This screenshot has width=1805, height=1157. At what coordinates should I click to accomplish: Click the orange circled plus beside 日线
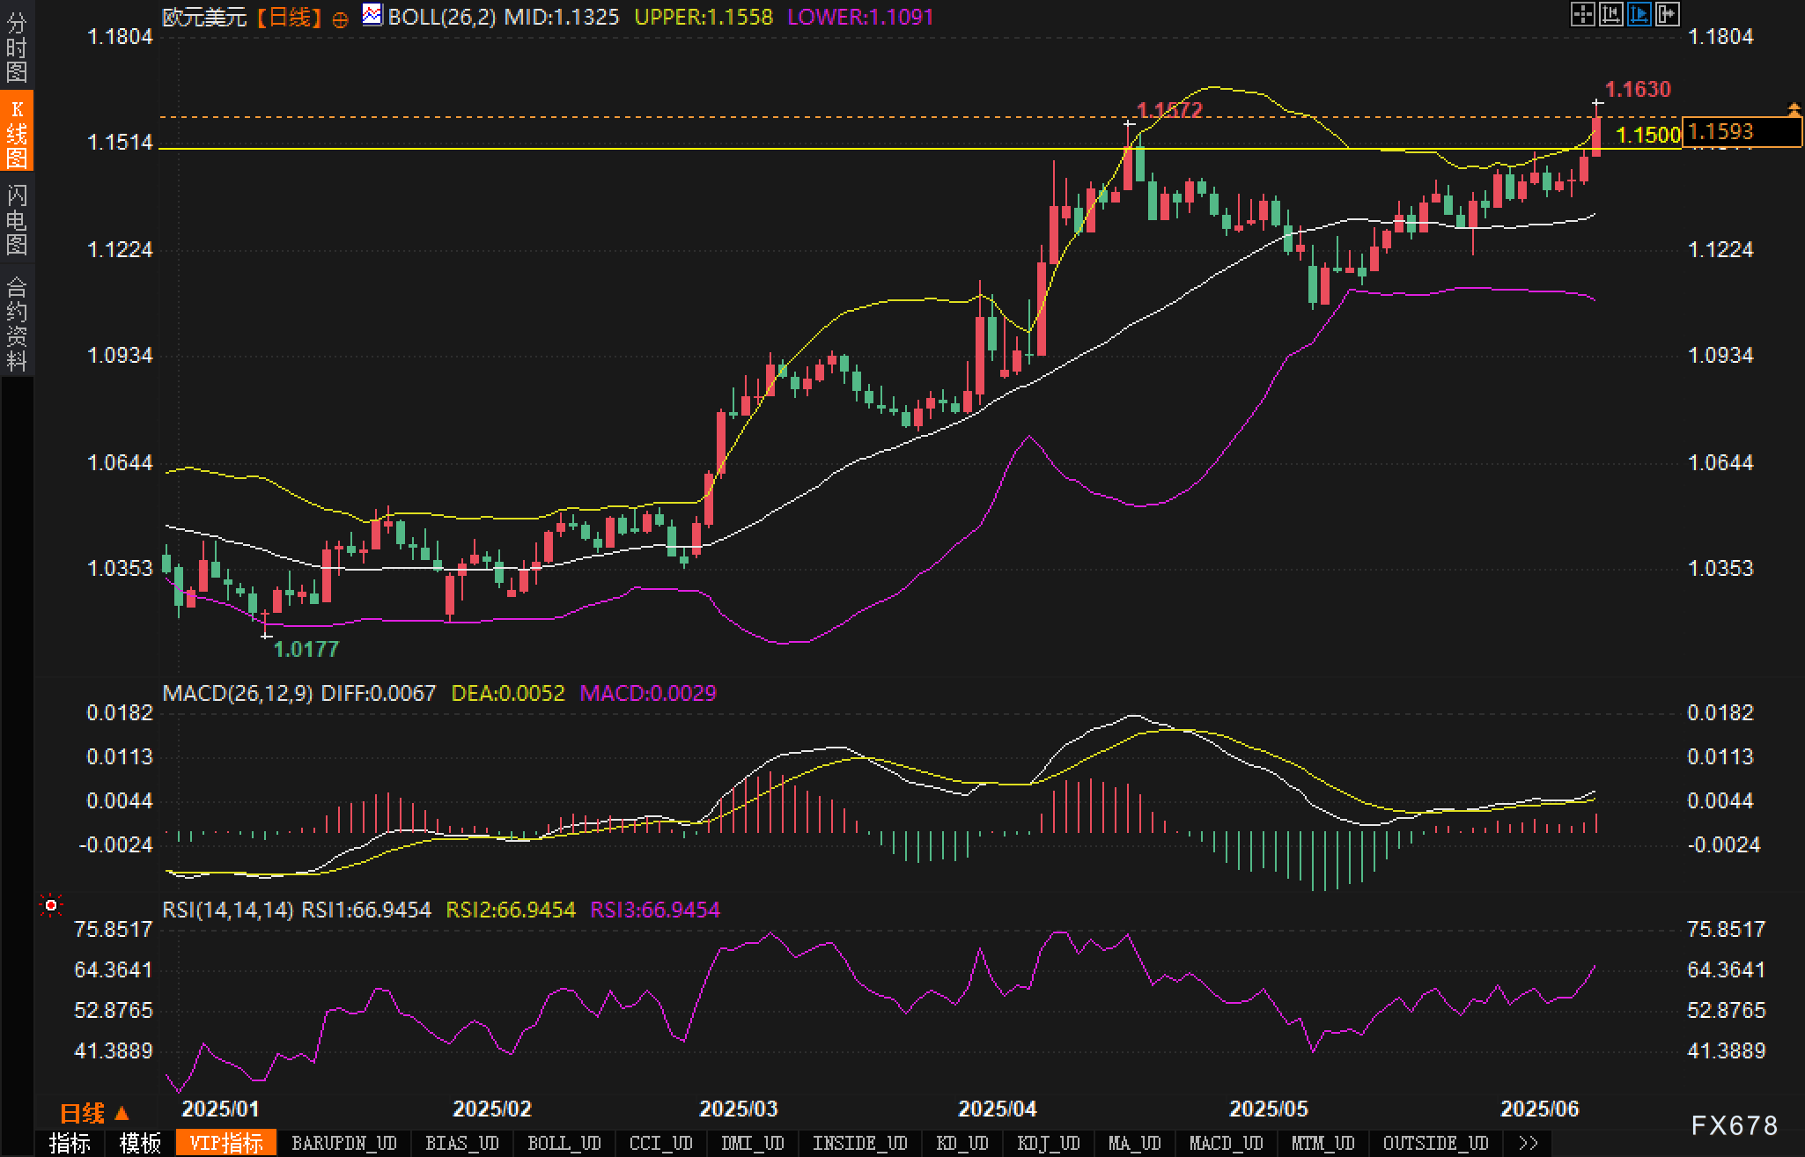click(340, 18)
